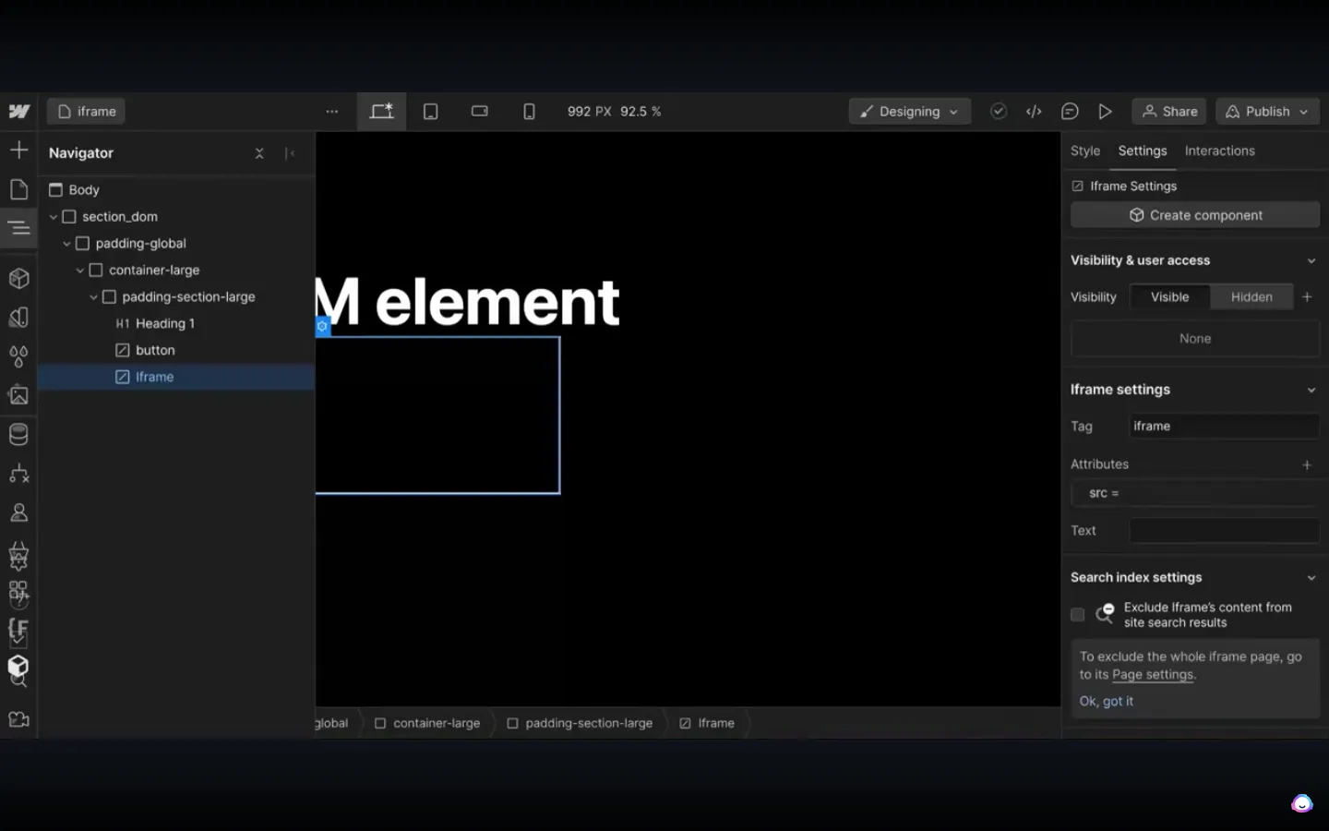Open the CMS database panel
1329x831 pixels.
tap(18, 434)
